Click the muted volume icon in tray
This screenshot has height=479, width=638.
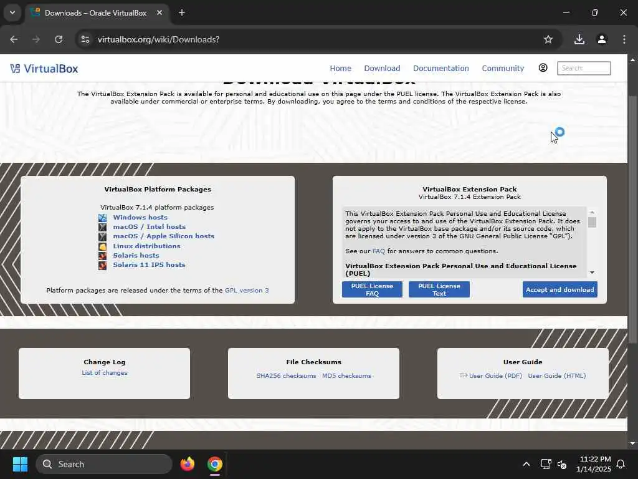(562, 464)
